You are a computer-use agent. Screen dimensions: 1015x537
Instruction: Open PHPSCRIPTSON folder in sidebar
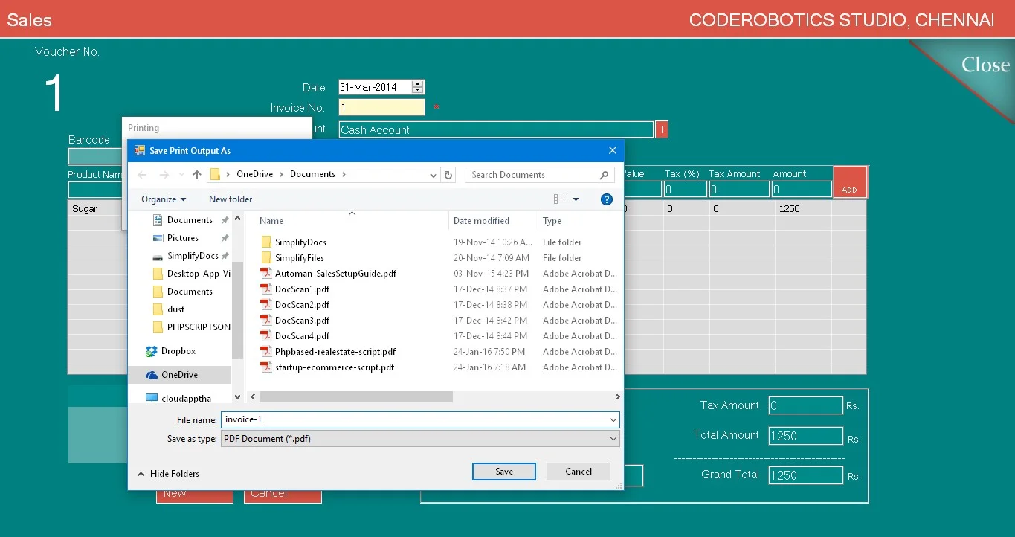click(198, 327)
